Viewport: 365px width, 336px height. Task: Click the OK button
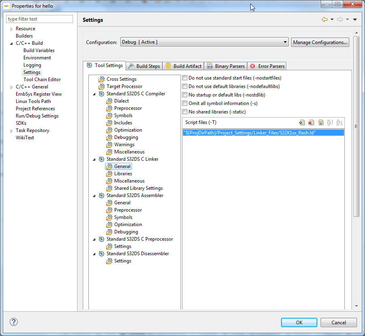[x=299, y=323]
